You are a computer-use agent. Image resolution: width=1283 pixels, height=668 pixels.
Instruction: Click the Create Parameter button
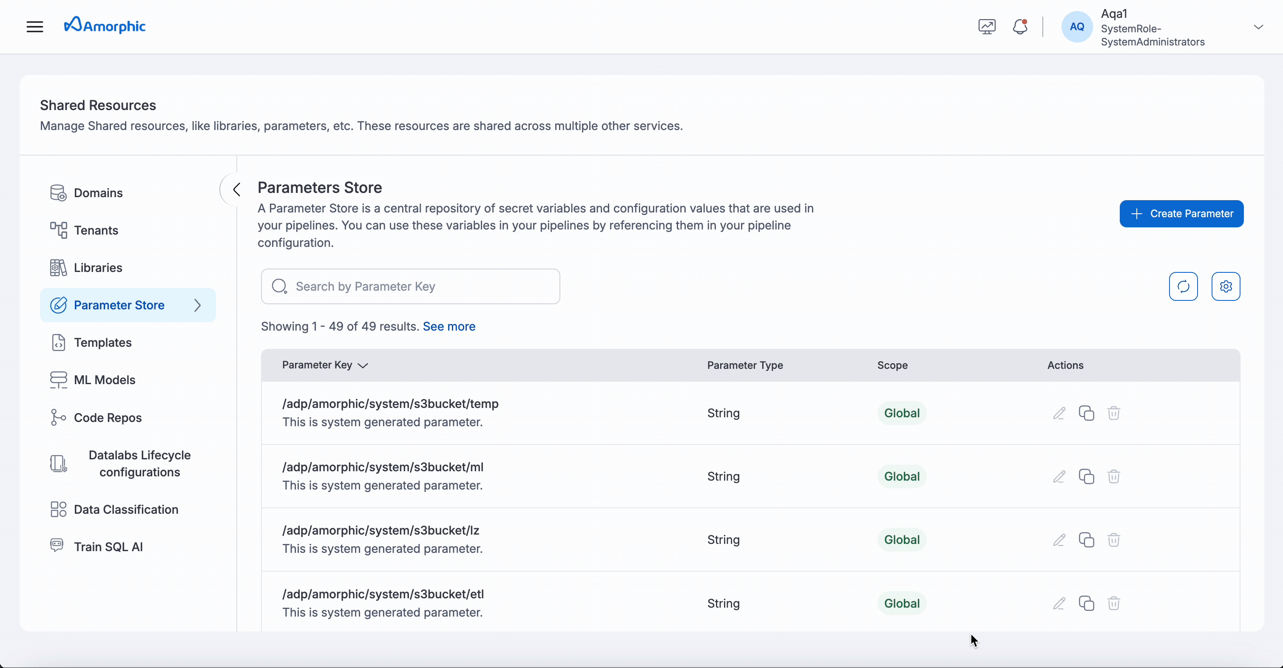click(x=1181, y=214)
